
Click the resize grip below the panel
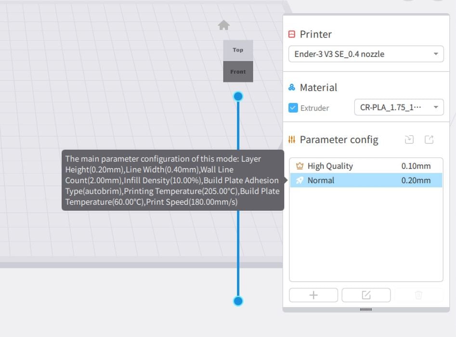(x=366, y=310)
